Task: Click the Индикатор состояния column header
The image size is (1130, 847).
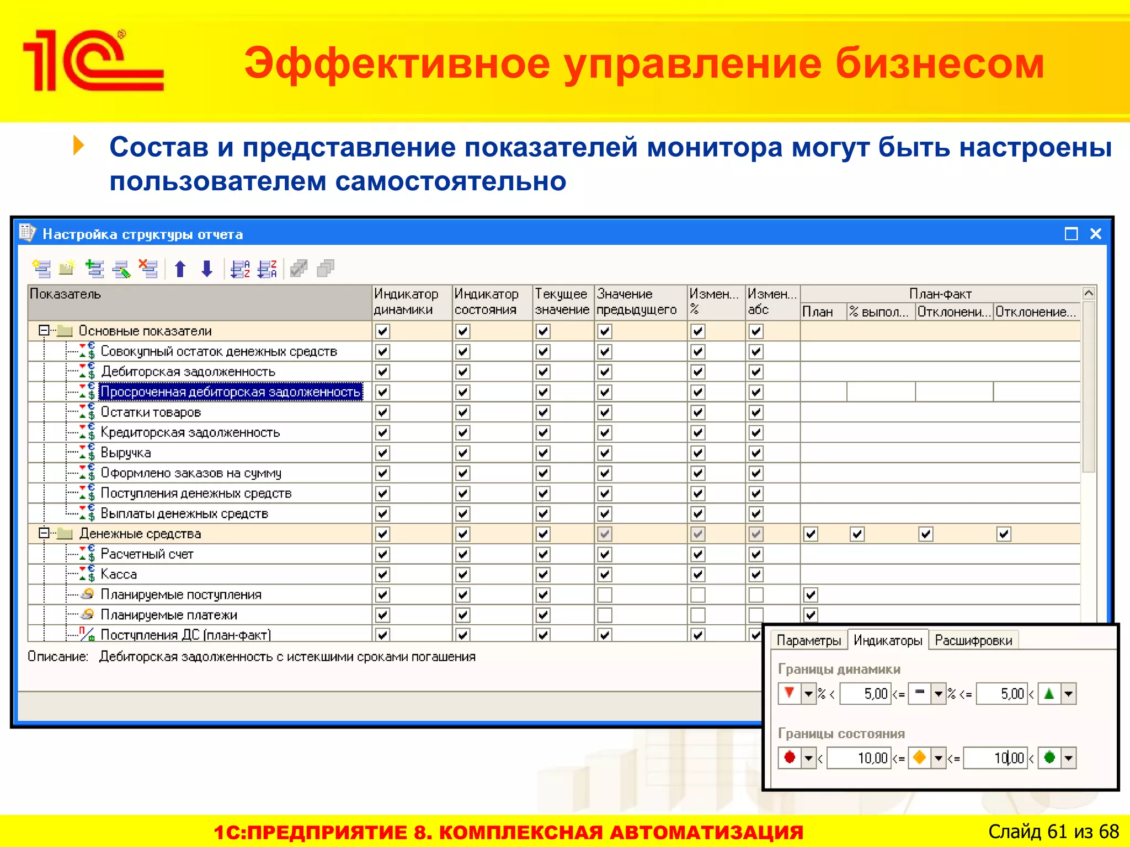Action: (x=492, y=302)
